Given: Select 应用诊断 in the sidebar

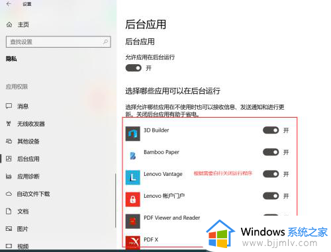Looking at the screenshot, I should pos(28,177).
